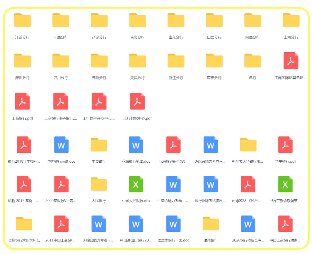
Task: Select the 江西分行 folder
Action: pos(61,20)
